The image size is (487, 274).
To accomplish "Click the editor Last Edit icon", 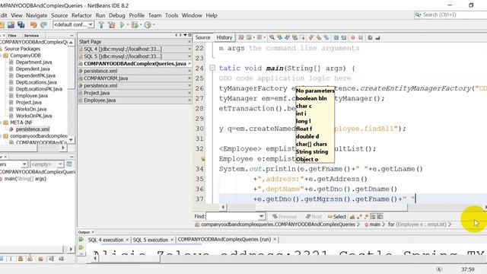I will (241, 37).
